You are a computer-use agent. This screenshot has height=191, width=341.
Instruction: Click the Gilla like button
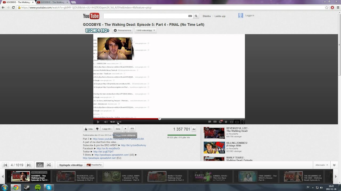[x=89, y=129]
